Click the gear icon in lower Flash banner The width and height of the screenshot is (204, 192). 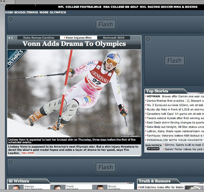tap(11, 162)
